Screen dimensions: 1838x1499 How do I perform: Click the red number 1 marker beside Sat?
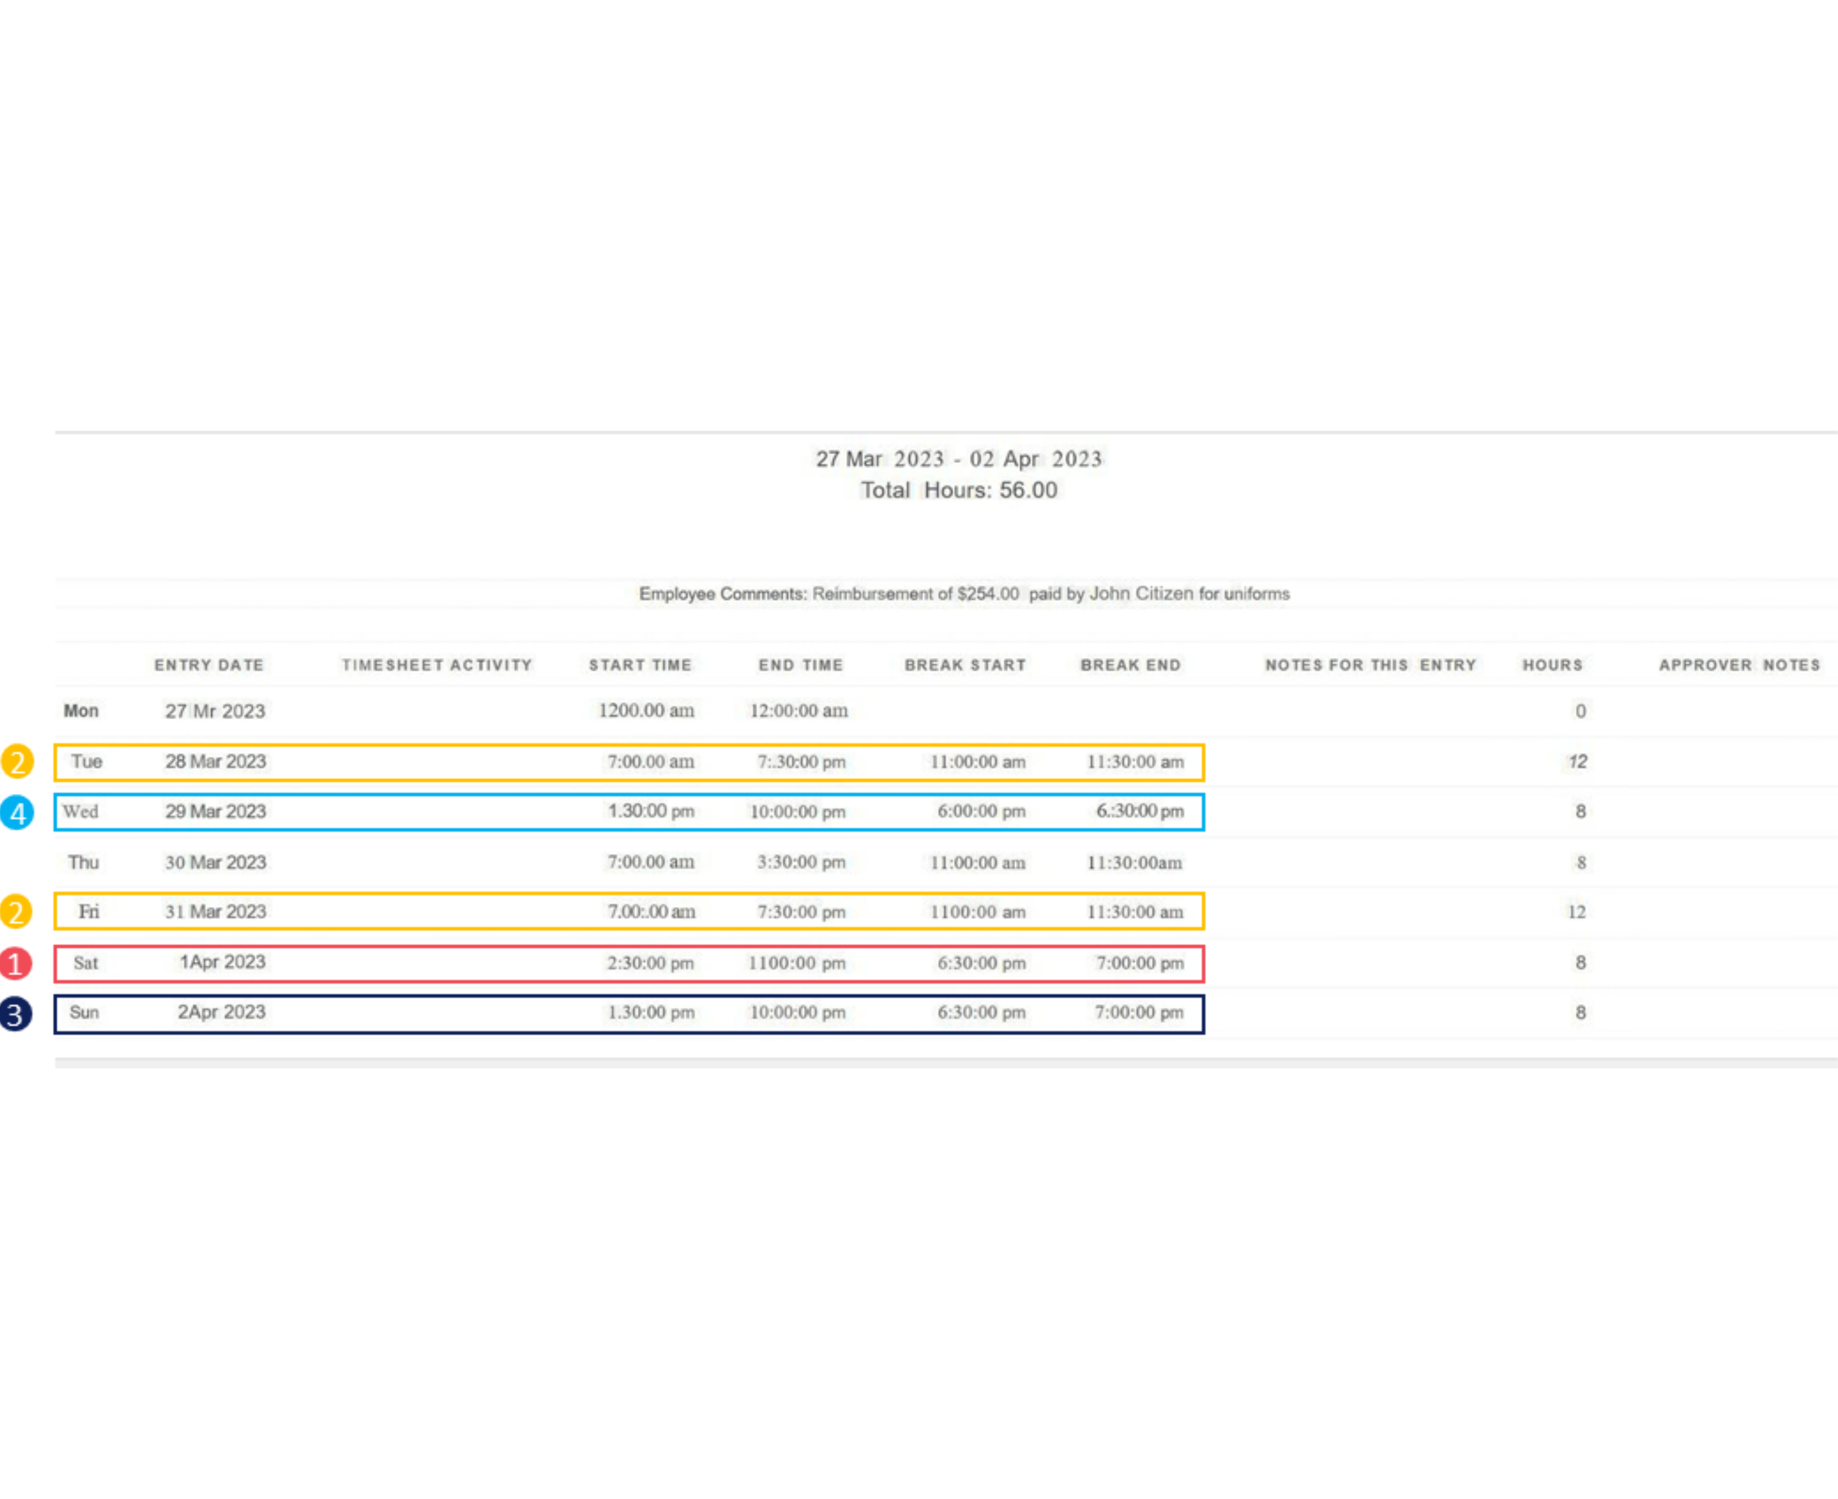pyautogui.click(x=15, y=964)
